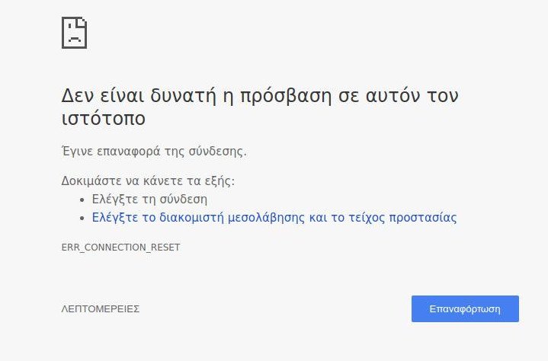Click the frowning face on the page icon
The width and height of the screenshot is (548, 361).
pyautogui.click(x=74, y=37)
